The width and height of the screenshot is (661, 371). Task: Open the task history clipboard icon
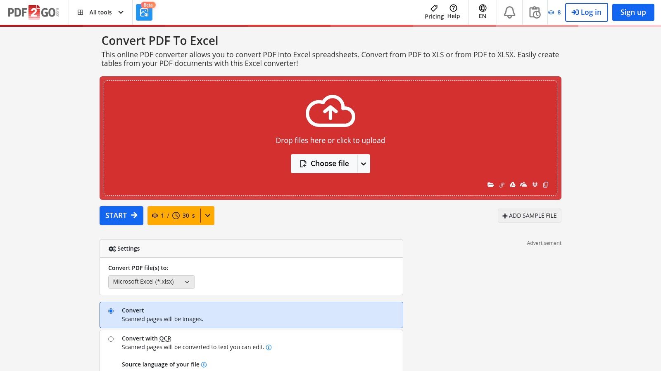point(535,12)
